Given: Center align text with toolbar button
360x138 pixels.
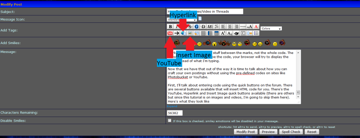Looking at the screenshot, I should 229,27.
